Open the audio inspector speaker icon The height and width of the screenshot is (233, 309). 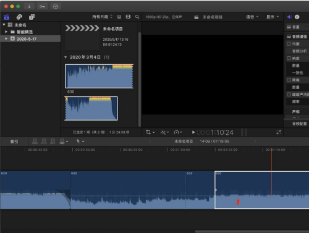(290, 17)
